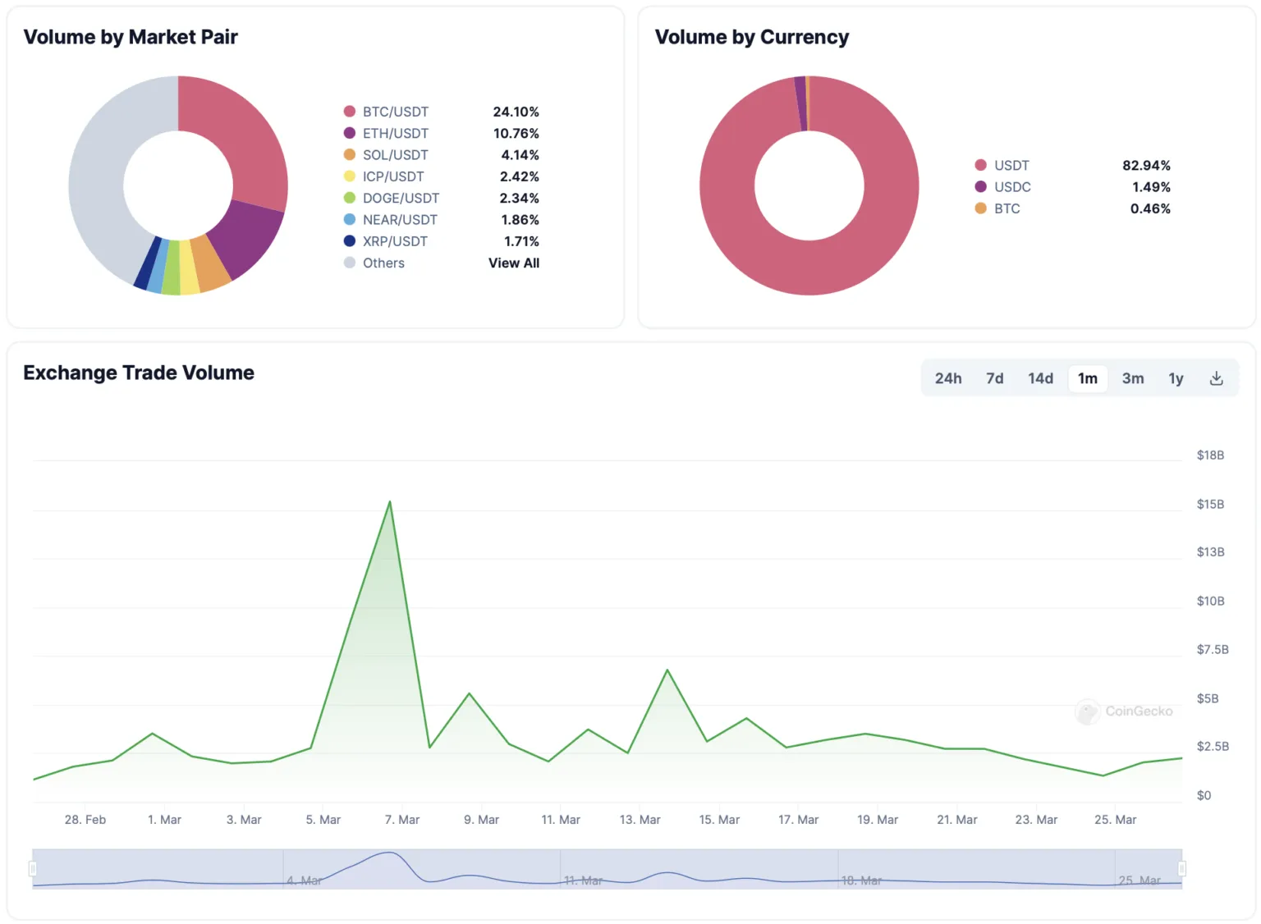Click SOL/USDT orange legend dot
The image size is (1261, 924).
tap(350, 155)
